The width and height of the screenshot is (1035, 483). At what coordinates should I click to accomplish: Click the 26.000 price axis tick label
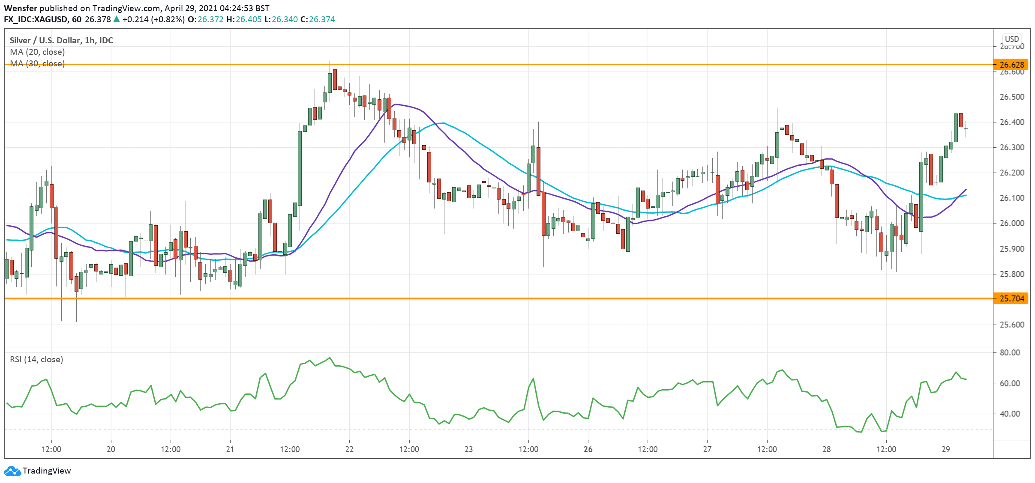coord(1011,223)
